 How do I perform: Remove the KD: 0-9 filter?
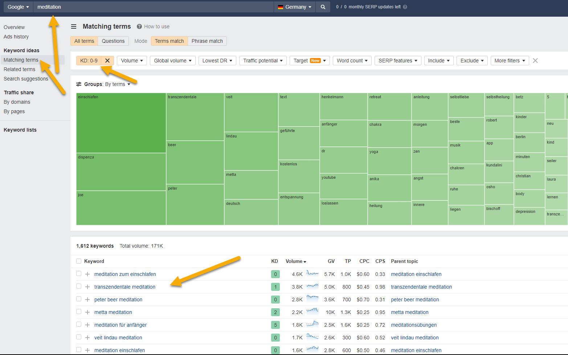pyautogui.click(x=107, y=61)
